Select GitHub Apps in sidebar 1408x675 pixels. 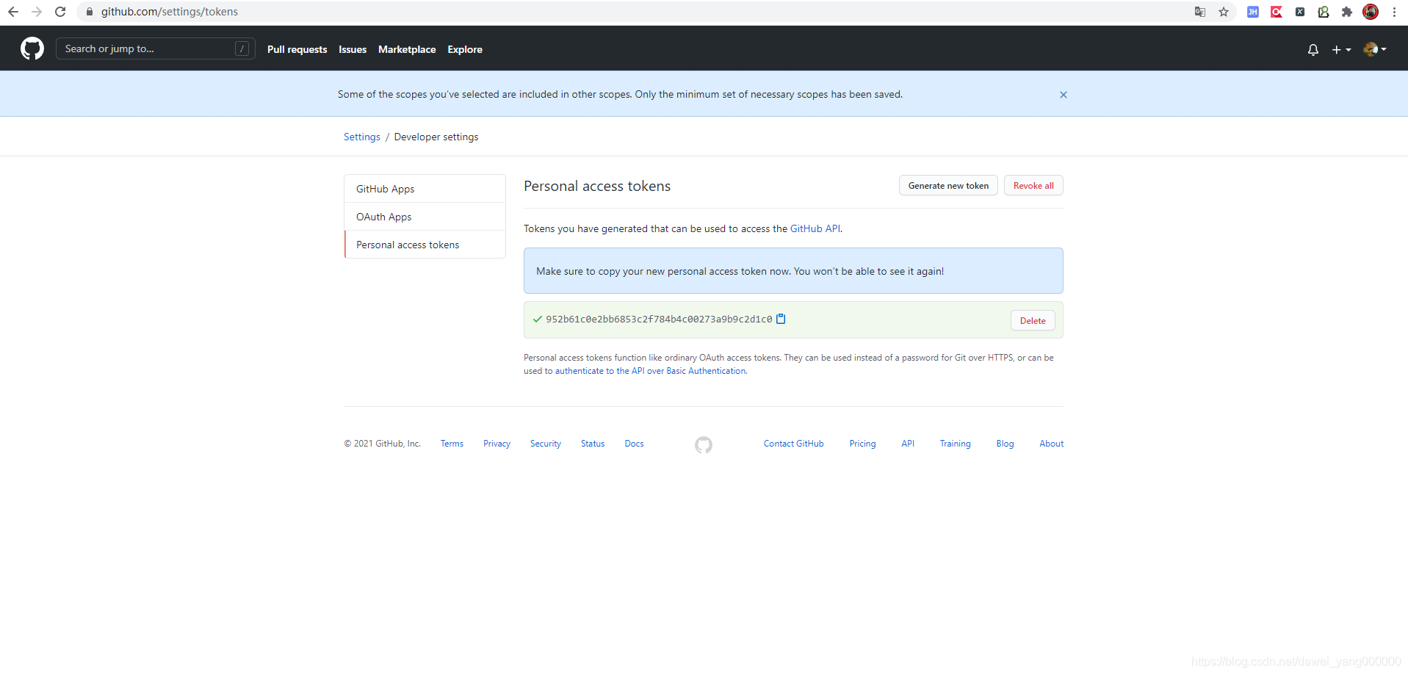click(425, 189)
